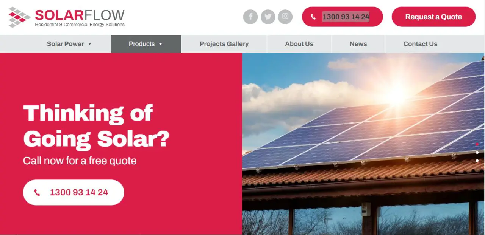Open the News page

pyautogui.click(x=358, y=44)
